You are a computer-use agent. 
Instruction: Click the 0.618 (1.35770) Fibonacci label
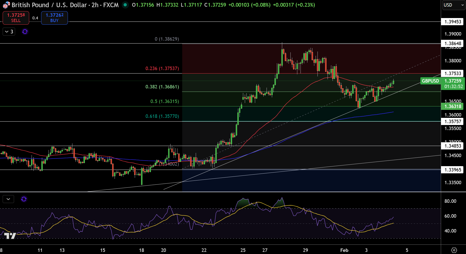point(162,116)
